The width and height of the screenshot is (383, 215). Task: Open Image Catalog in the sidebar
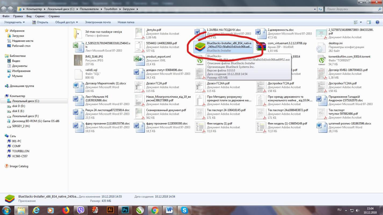point(19,166)
